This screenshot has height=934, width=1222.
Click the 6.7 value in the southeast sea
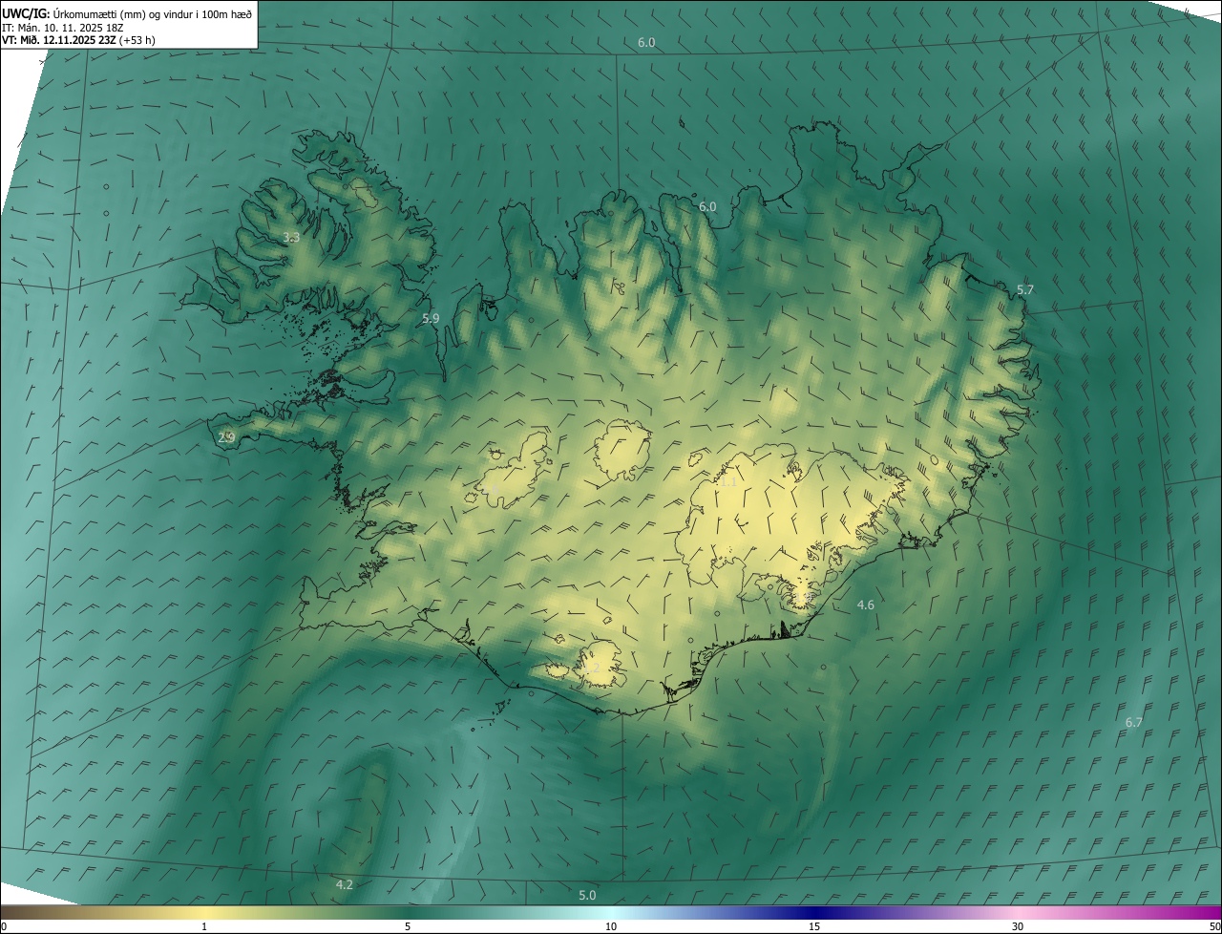[x=1134, y=722]
